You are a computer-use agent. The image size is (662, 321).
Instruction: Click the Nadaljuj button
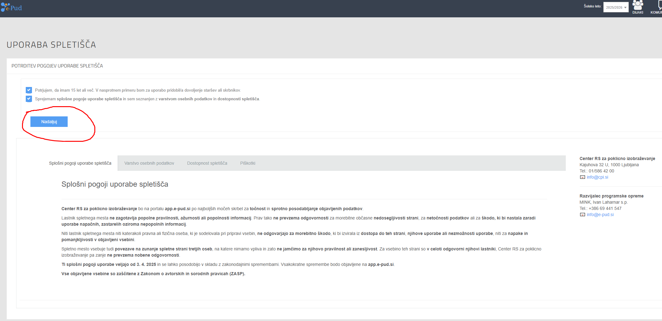click(49, 122)
